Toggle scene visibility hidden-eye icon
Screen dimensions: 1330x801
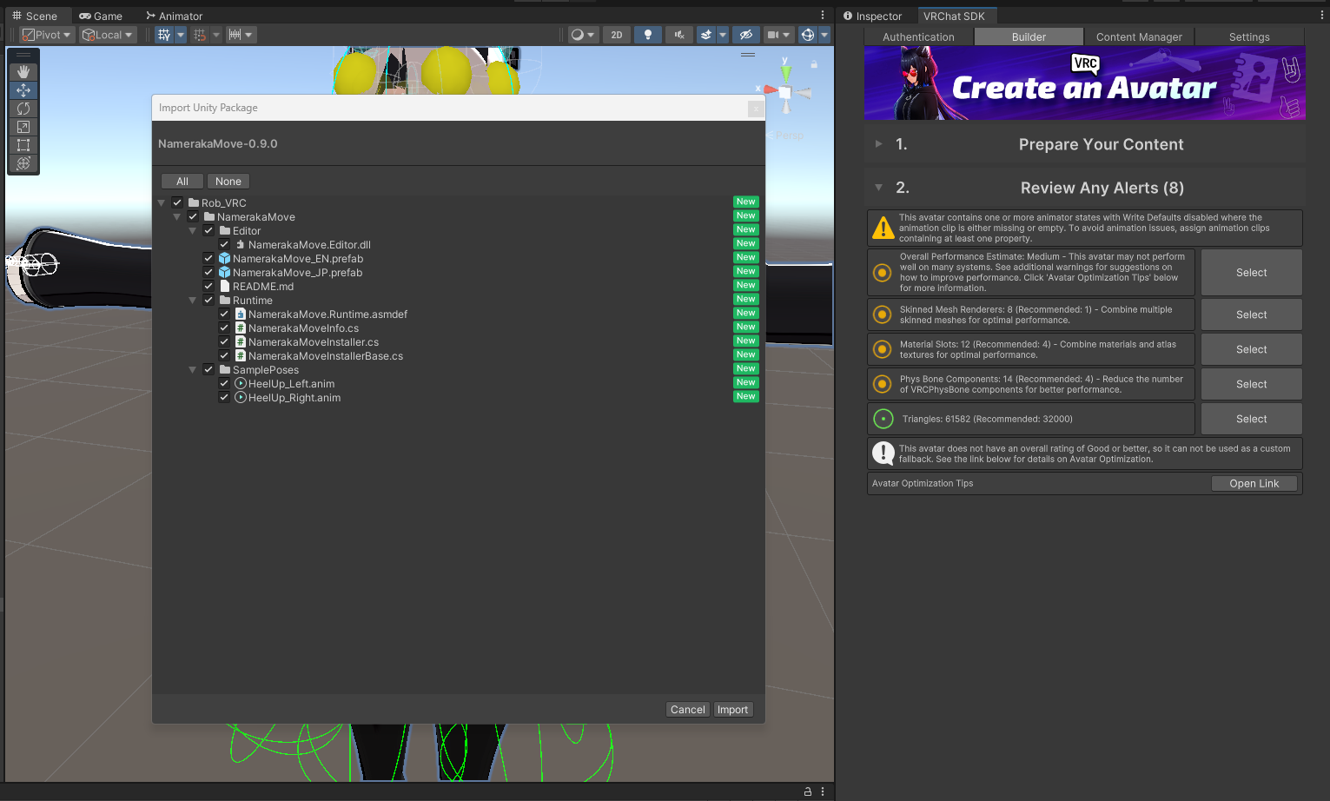pyautogui.click(x=745, y=35)
